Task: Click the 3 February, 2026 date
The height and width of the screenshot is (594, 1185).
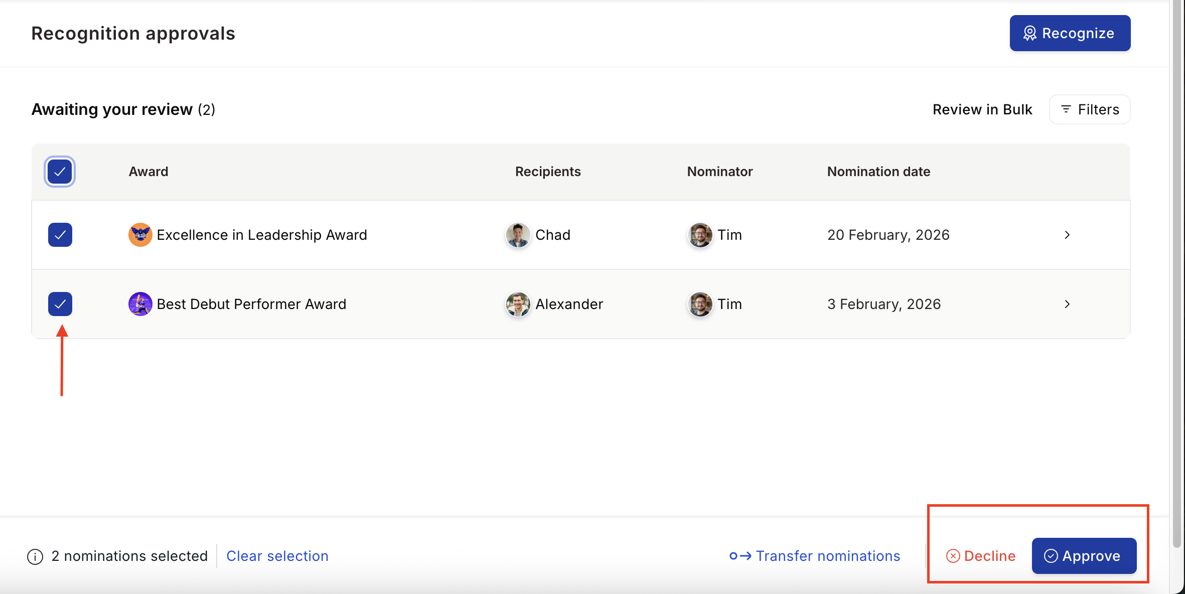Action: point(884,304)
